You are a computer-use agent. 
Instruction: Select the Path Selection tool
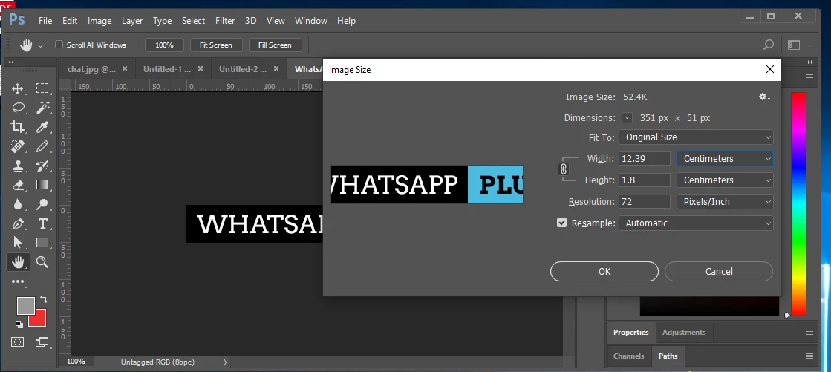point(18,243)
